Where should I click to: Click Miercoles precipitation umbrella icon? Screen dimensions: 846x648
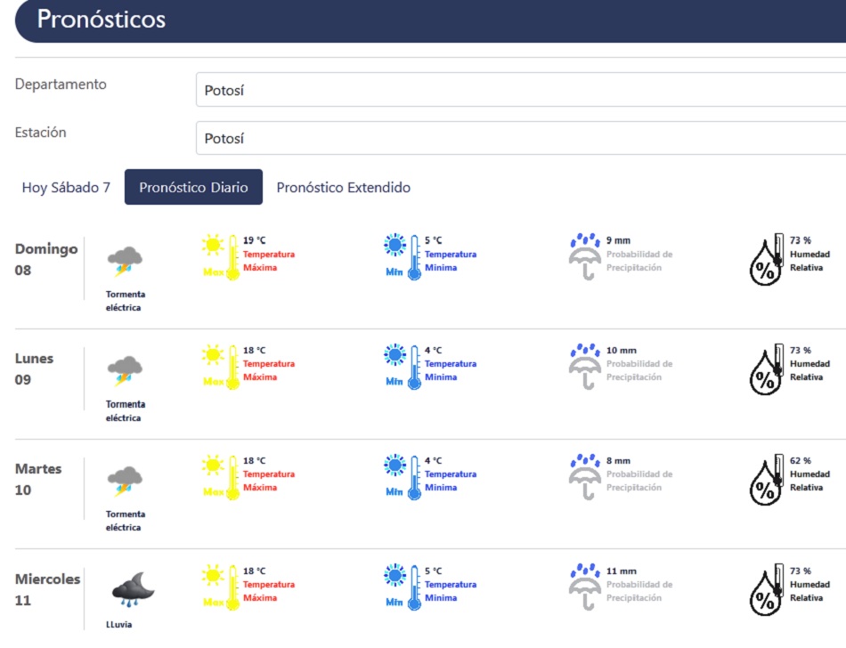coord(585,587)
